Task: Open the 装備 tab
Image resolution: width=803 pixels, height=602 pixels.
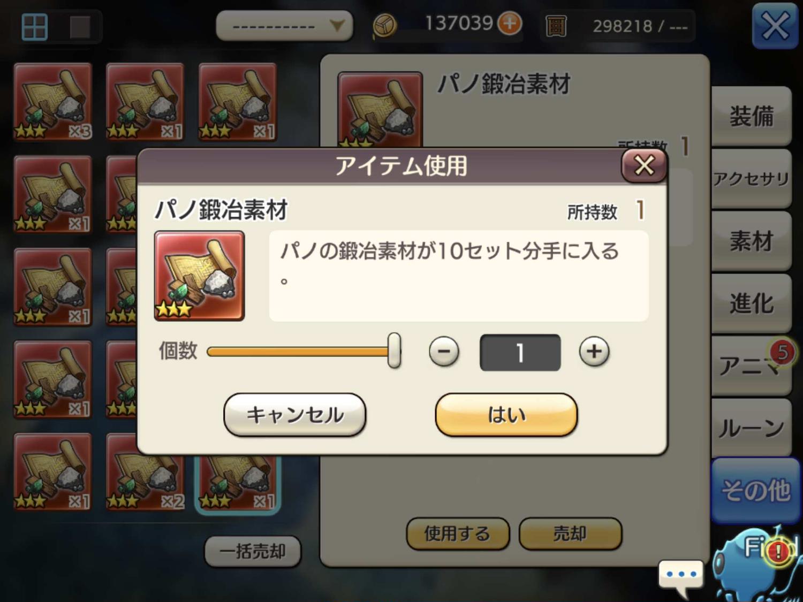Action: (752, 116)
